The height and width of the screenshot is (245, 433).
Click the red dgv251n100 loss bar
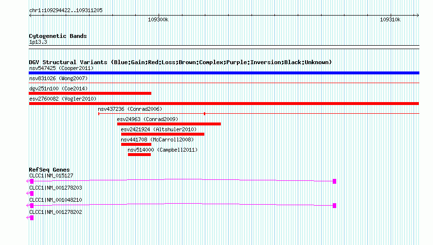point(90,93)
